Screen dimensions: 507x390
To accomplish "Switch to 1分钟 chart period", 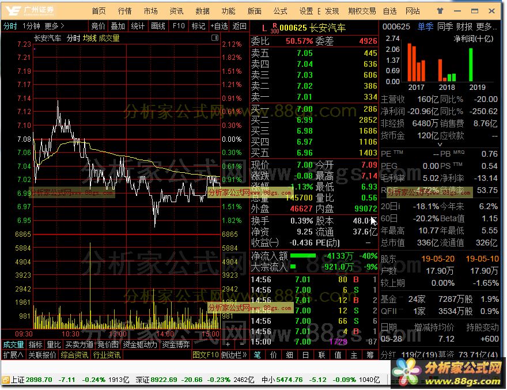I will (31, 26).
